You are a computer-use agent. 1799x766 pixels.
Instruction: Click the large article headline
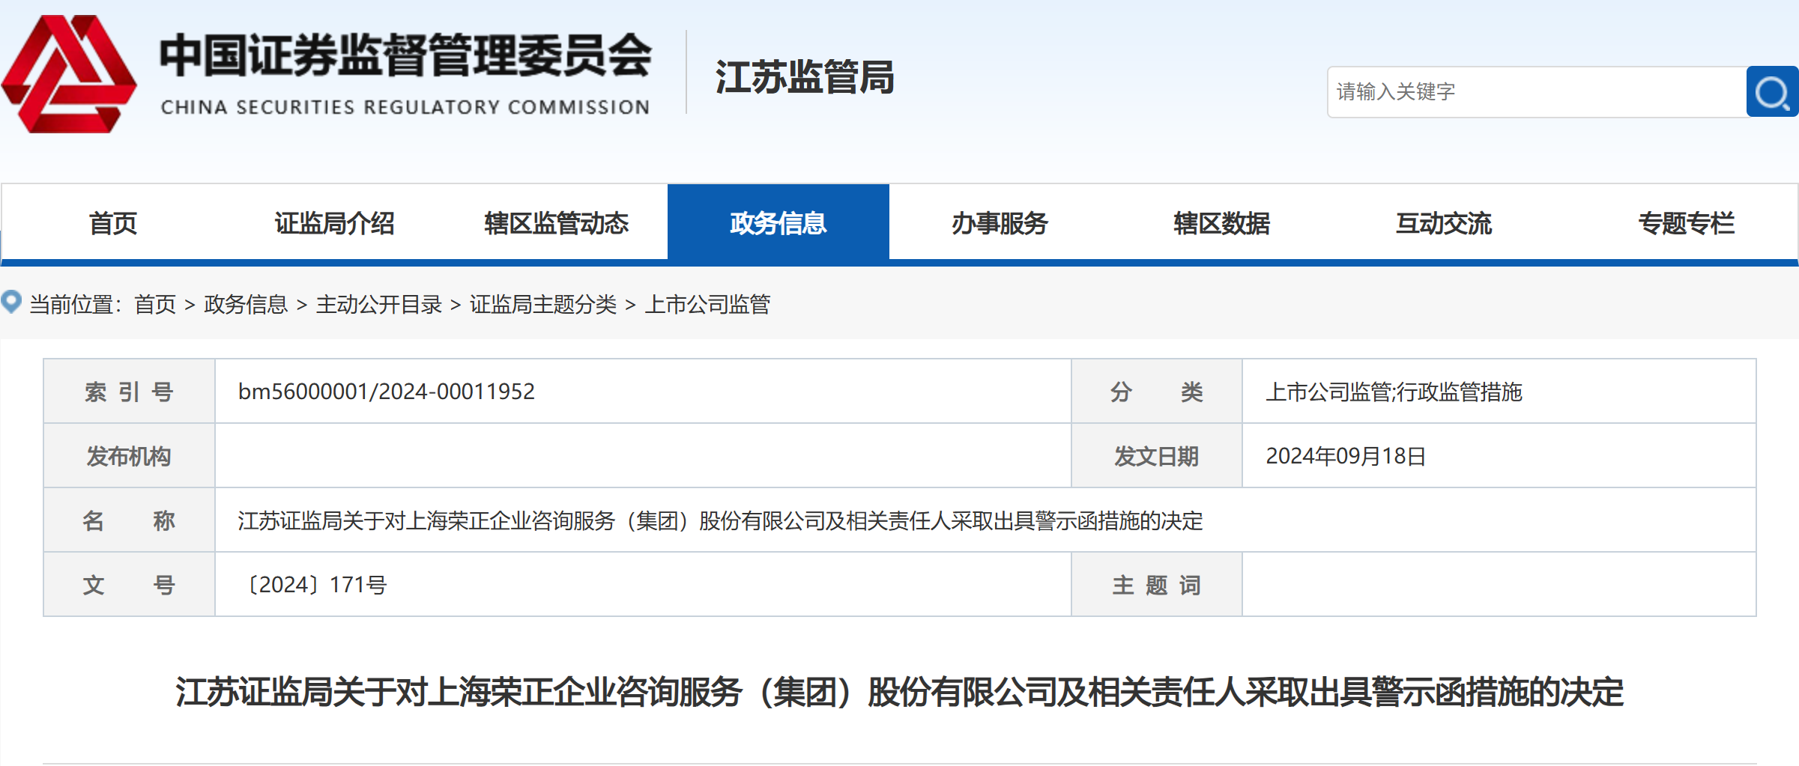(x=899, y=692)
